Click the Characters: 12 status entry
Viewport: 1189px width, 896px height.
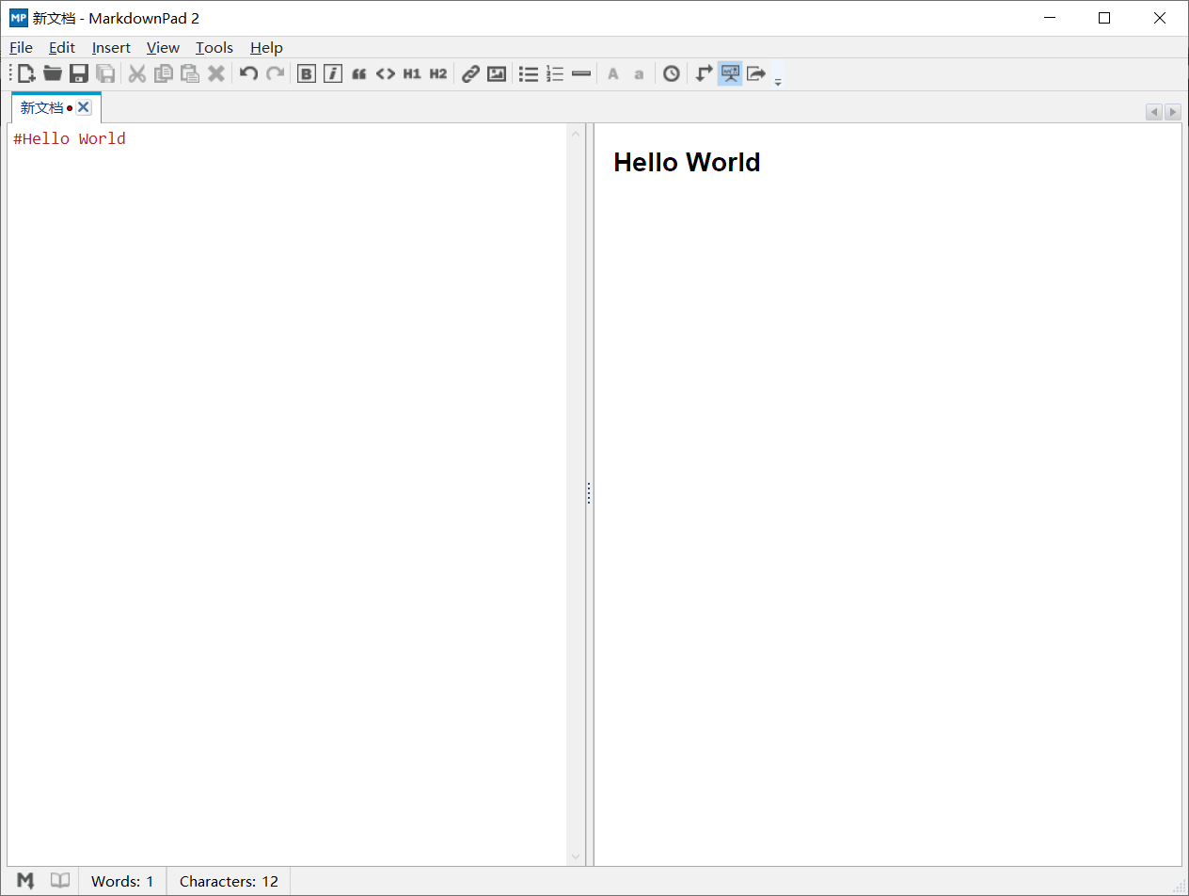(x=229, y=882)
